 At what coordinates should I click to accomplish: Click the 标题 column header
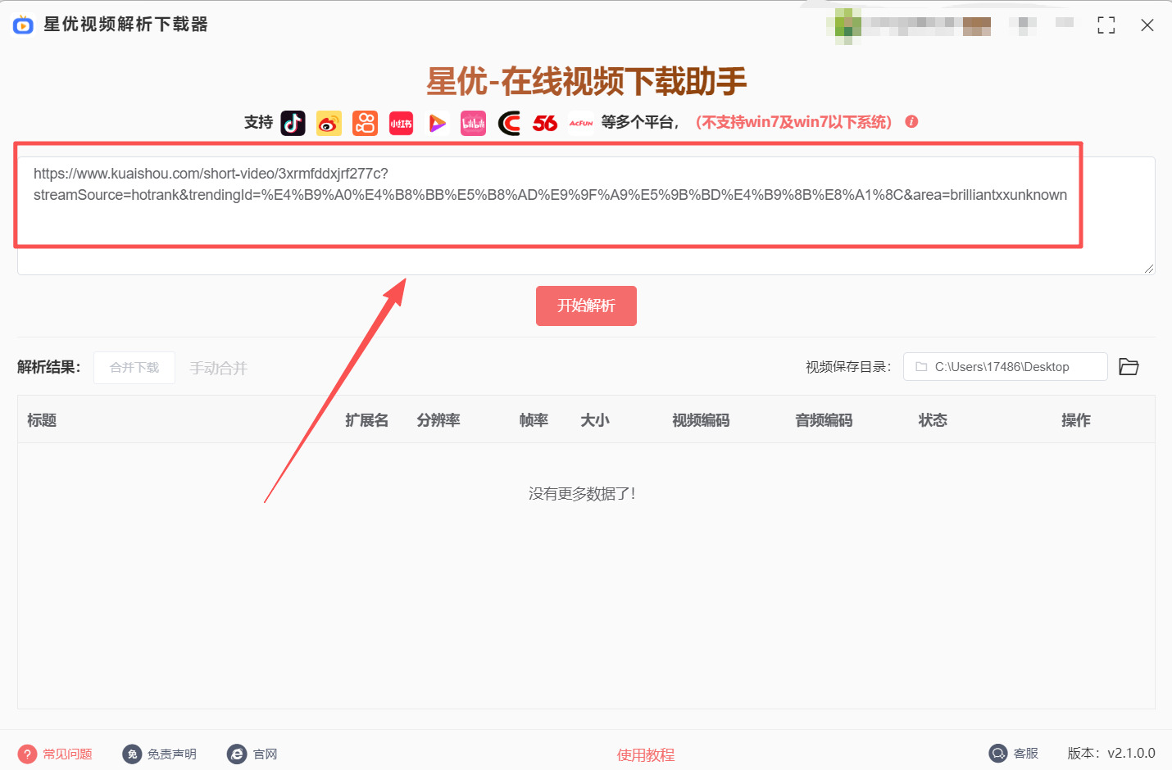point(42,420)
